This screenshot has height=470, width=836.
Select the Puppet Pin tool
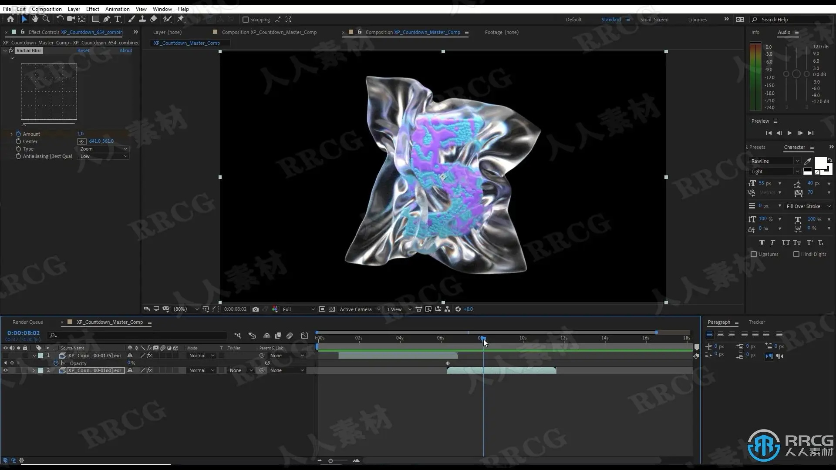click(x=181, y=19)
